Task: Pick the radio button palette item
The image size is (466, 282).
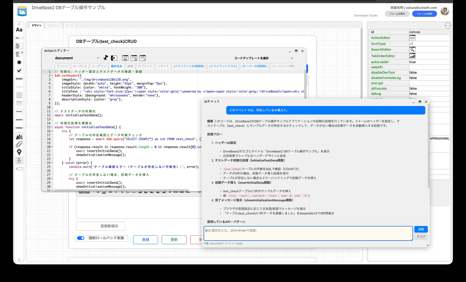Action: (x=19, y=62)
